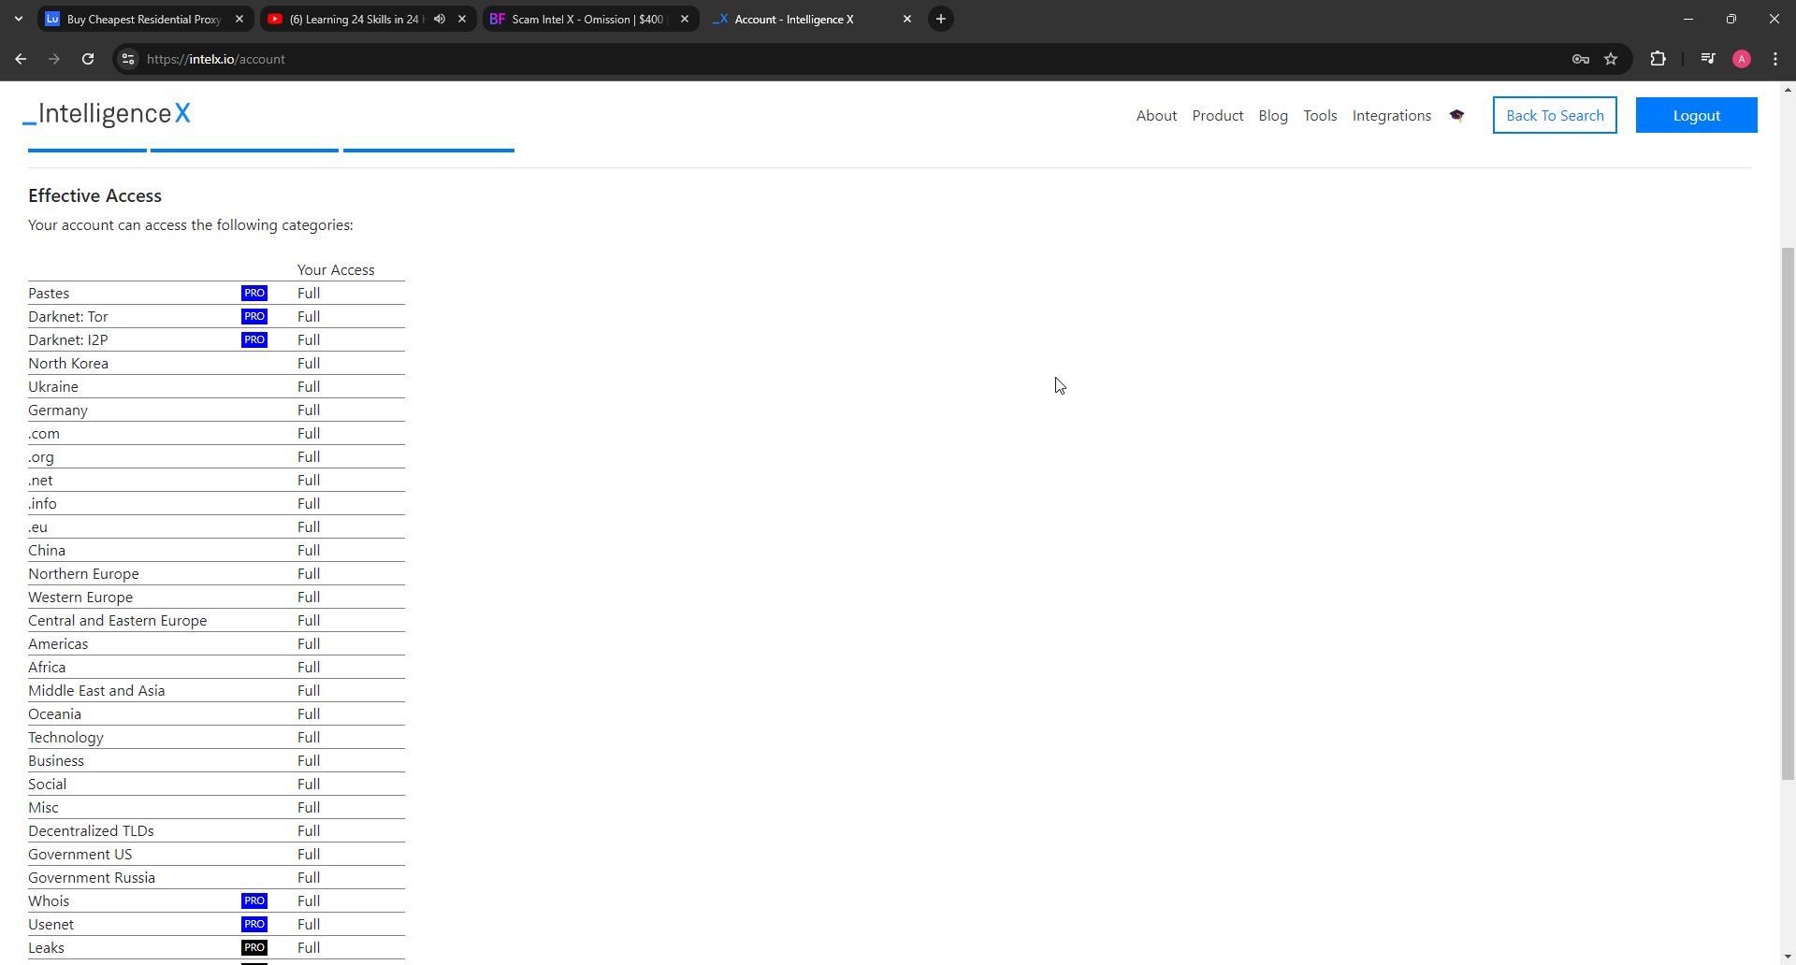Click the Back To Search button

[x=1554, y=115]
